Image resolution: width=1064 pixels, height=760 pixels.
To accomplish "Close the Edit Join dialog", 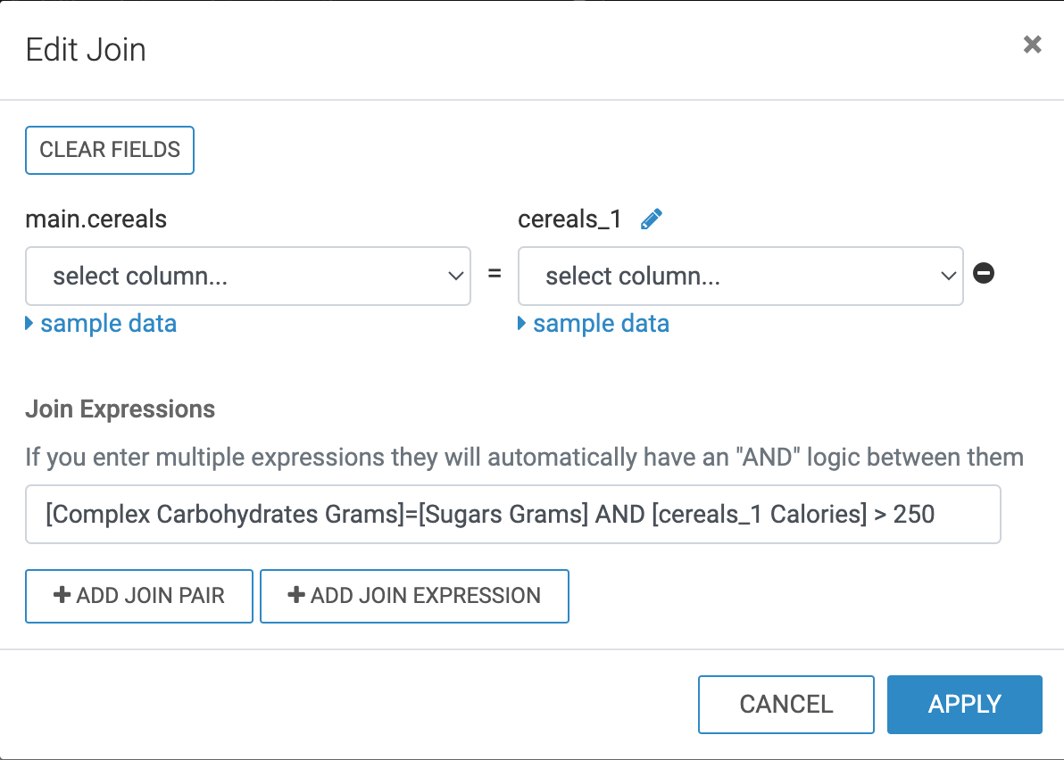I will [1032, 45].
